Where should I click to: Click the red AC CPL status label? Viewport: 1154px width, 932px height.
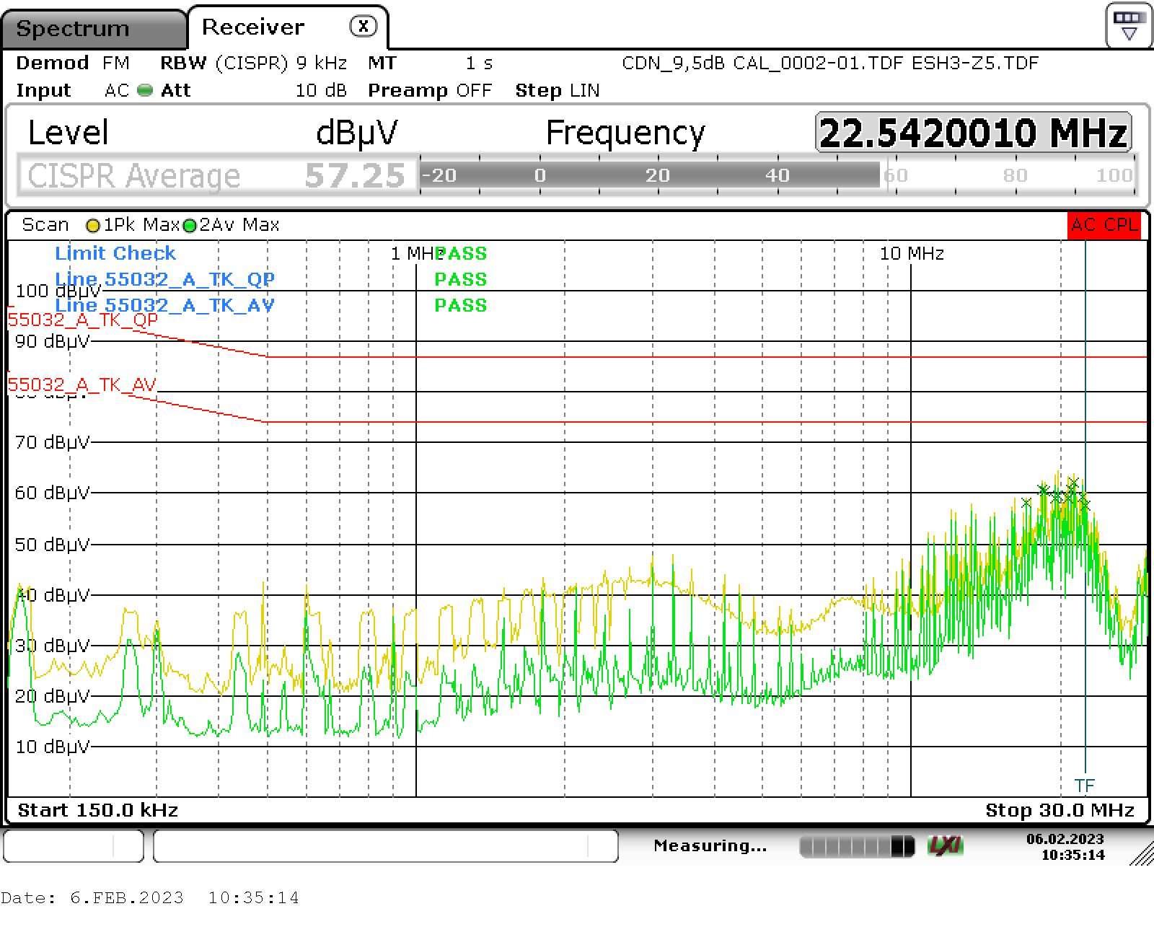[1104, 225]
